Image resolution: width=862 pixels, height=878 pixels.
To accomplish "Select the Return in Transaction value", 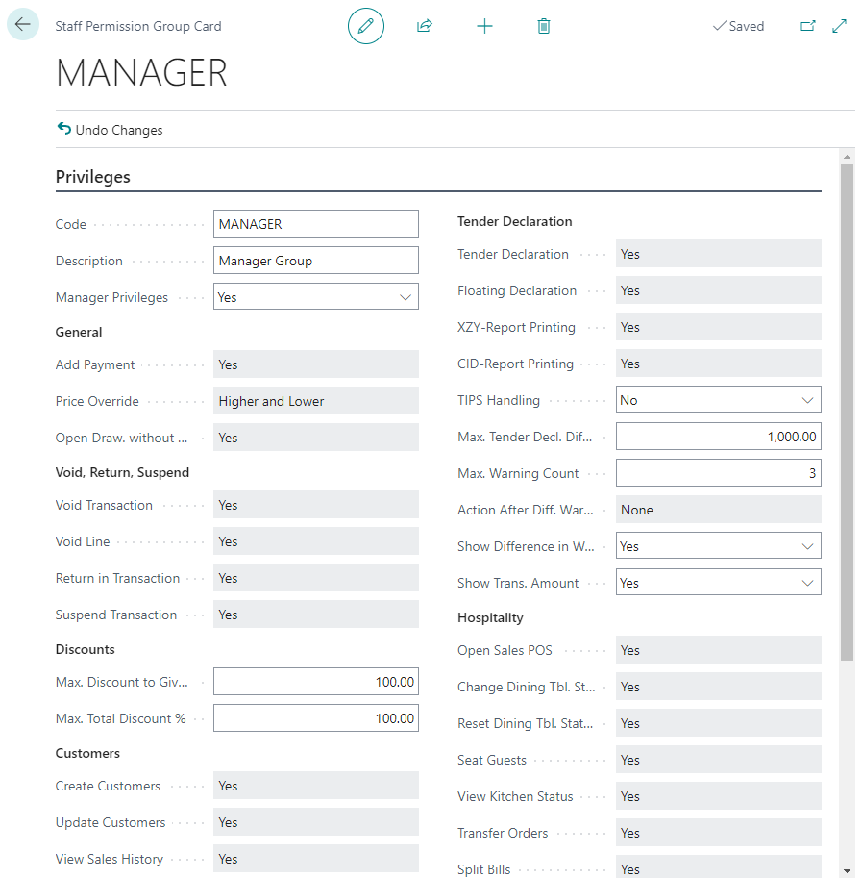I will (x=316, y=578).
